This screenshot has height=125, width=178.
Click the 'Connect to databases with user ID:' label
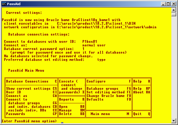click(x=40, y=42)
